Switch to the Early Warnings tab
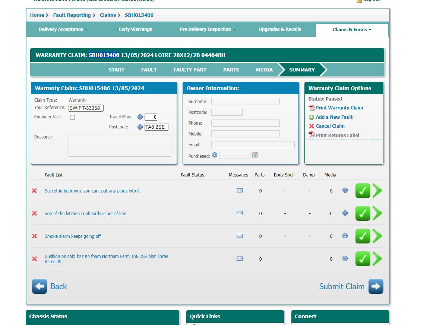This screenshot has width=430, height=325. pos(135,29)
